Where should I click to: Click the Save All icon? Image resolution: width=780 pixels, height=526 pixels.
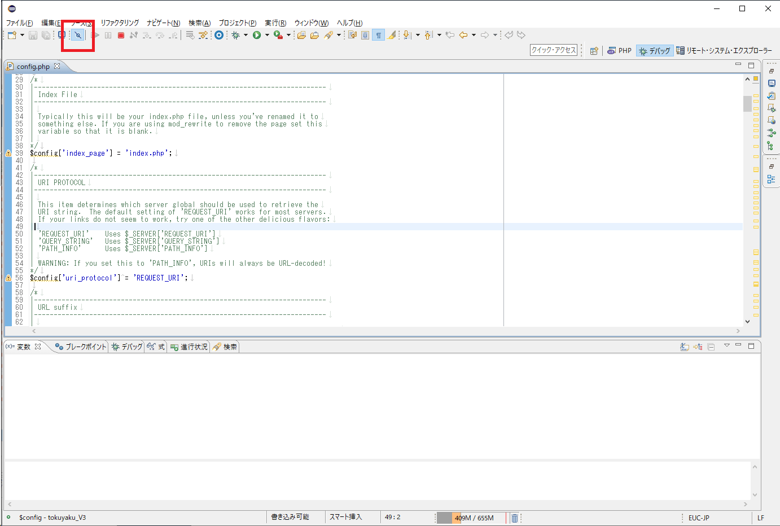(x=46, y=35)
